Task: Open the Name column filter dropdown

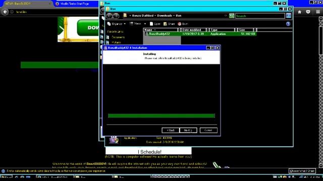Action: pyautogui.click(x=179, y=30)
